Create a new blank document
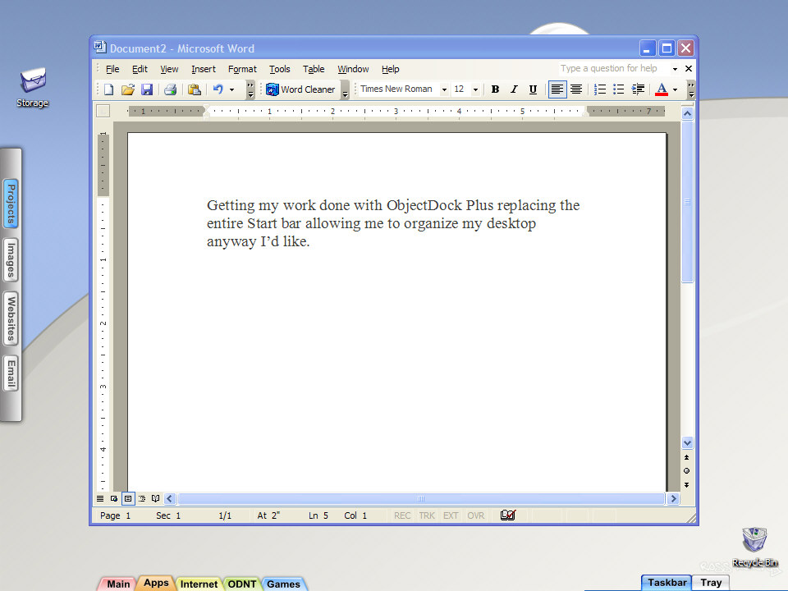This screenshot has height=591, width=788. click(x=108, y=89)
